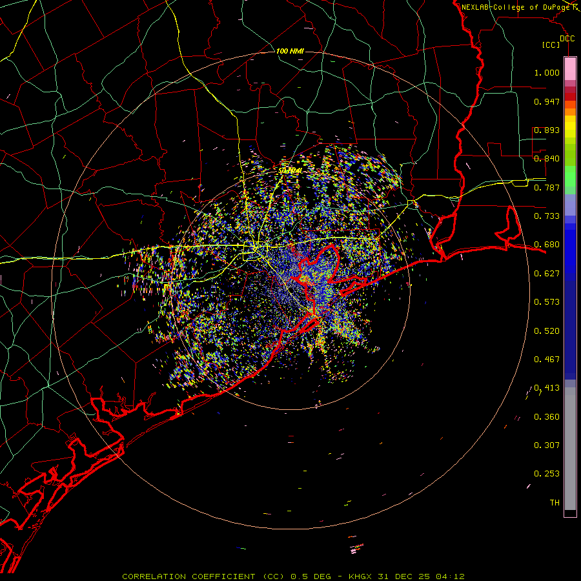
Task: Select the 0.840 legend value
Action: [547, 159]
